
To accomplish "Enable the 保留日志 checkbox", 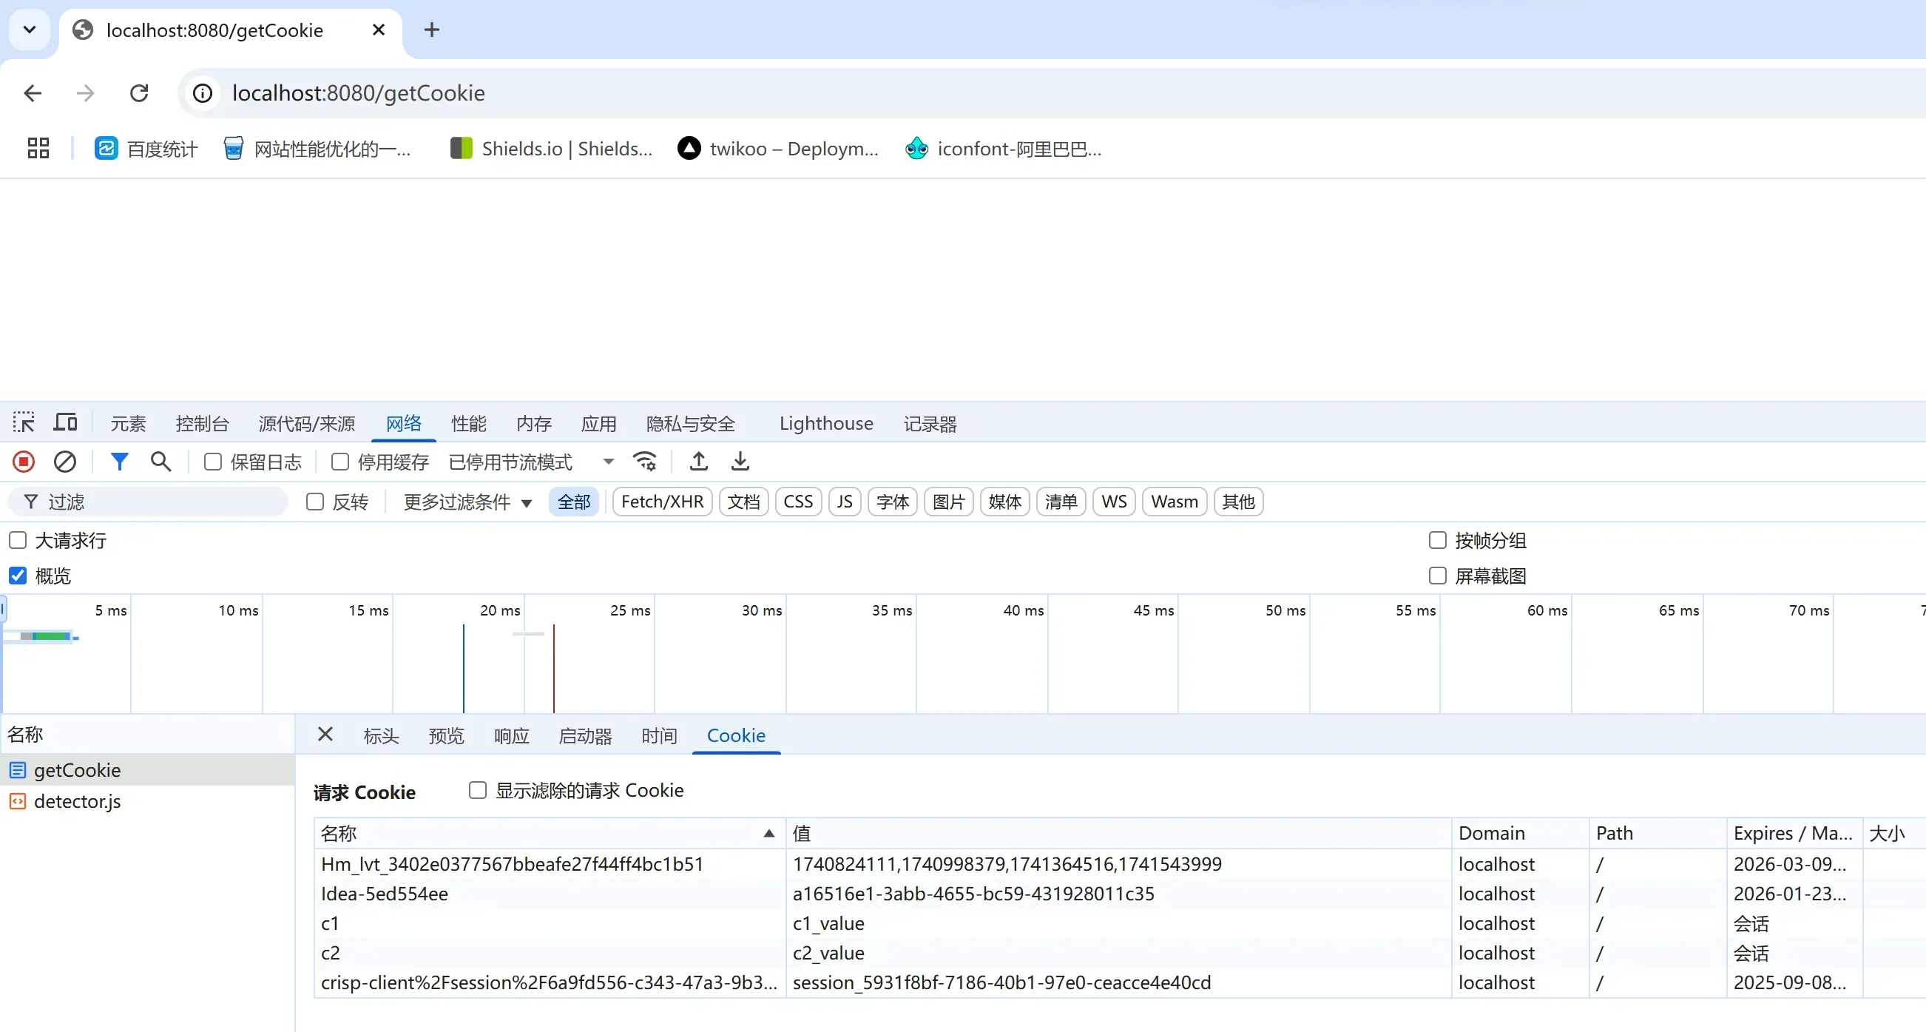I will [213, 462].
